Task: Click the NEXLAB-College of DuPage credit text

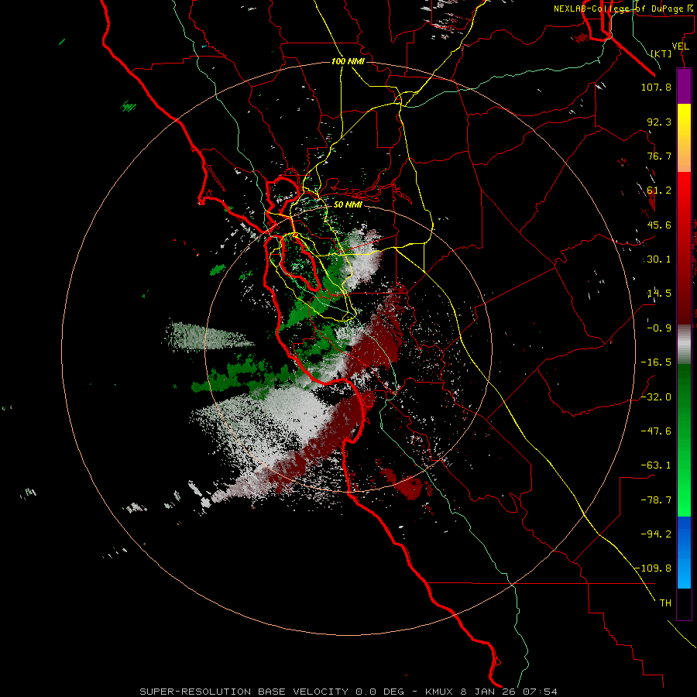Action: (624, 9)
